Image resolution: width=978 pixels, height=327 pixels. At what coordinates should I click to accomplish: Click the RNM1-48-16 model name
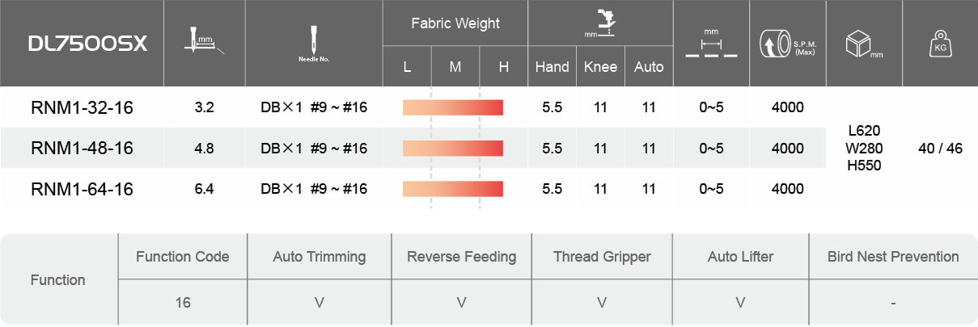(82, 149)
